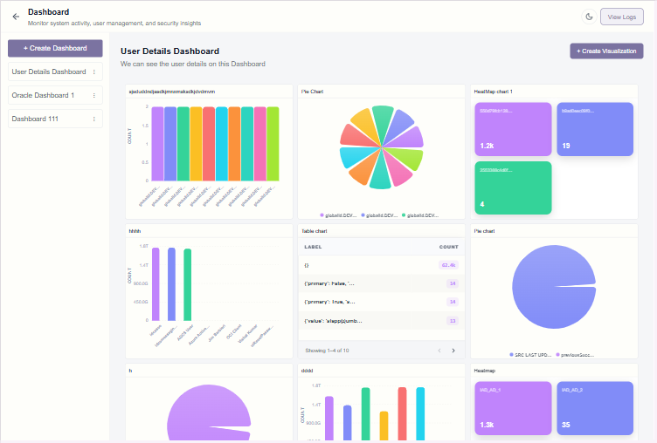Go to next page of table chart
Screen dimensions: 657x443
[453, 350]
